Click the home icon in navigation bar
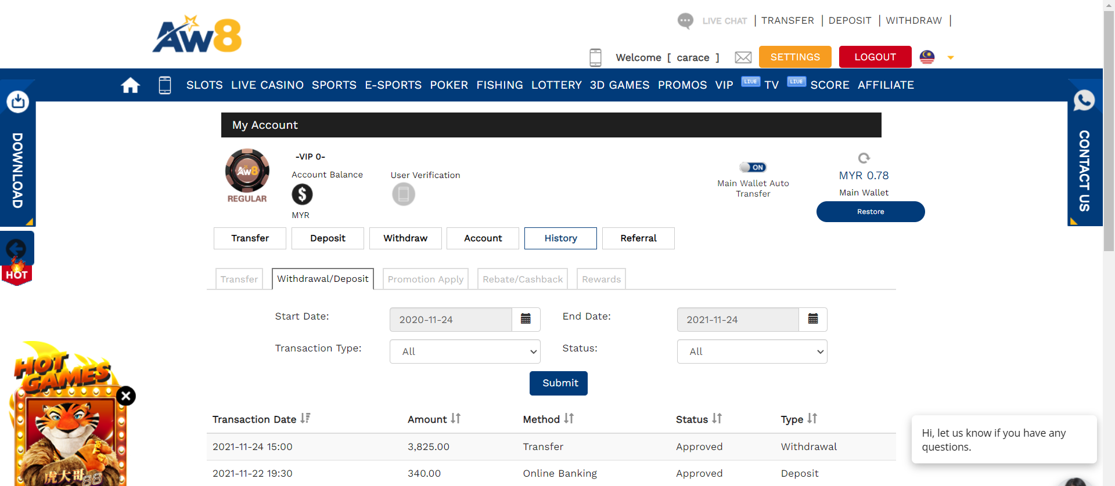Image resolution: width=1115 pixels, height=486 pixels. [x=130, y=85]
